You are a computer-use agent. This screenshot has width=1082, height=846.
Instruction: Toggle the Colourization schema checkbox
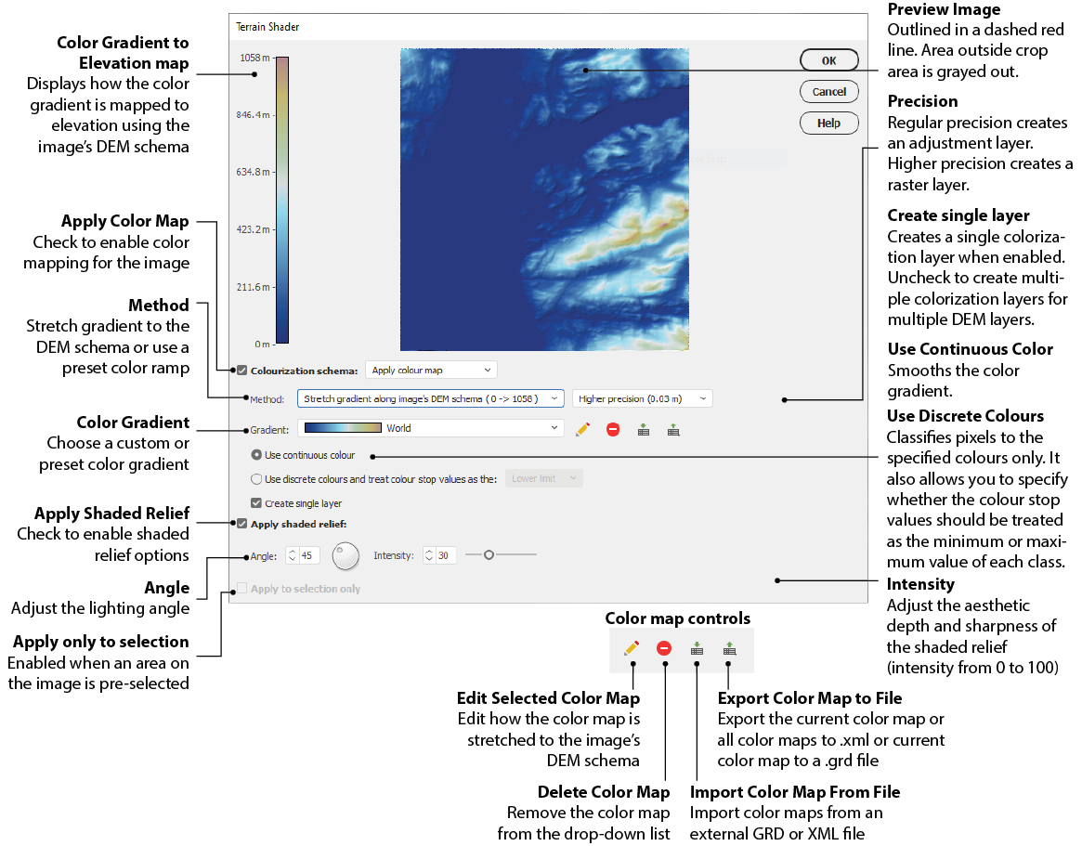coord(242,371)
